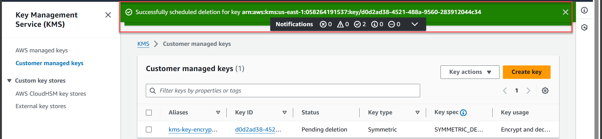Open the info panel icon at top right
Viewport: 602px width, 139px height.
(x=584, y=10)
